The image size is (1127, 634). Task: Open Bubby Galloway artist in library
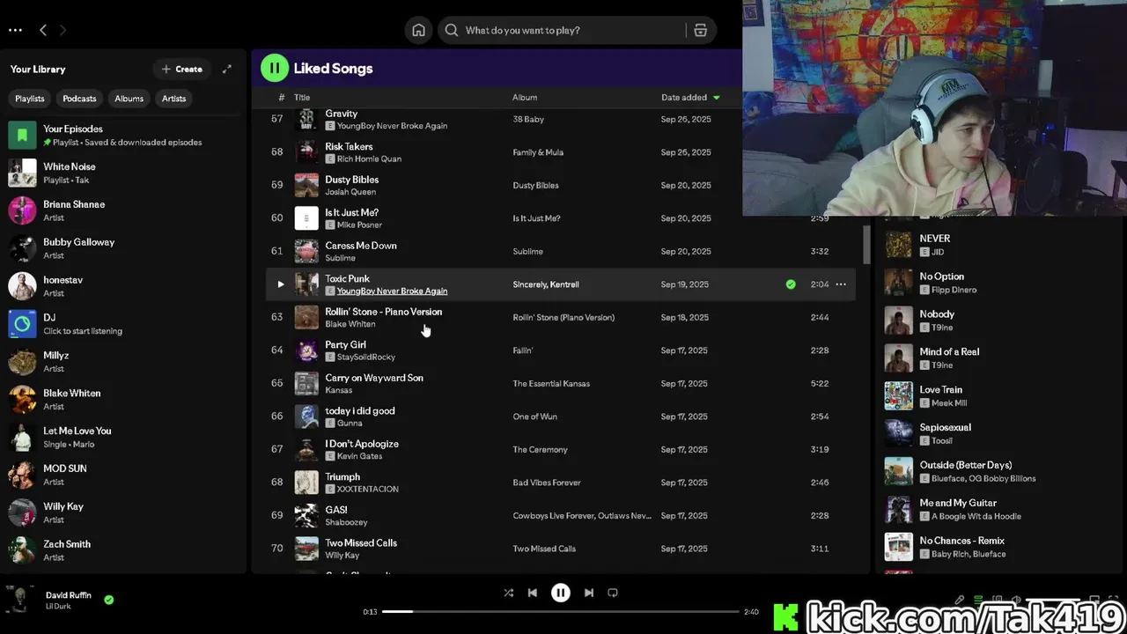(123, 248)
